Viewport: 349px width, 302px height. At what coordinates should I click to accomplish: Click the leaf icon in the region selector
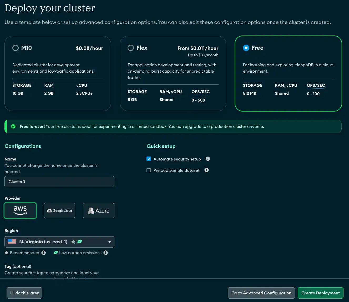point(79,241)
